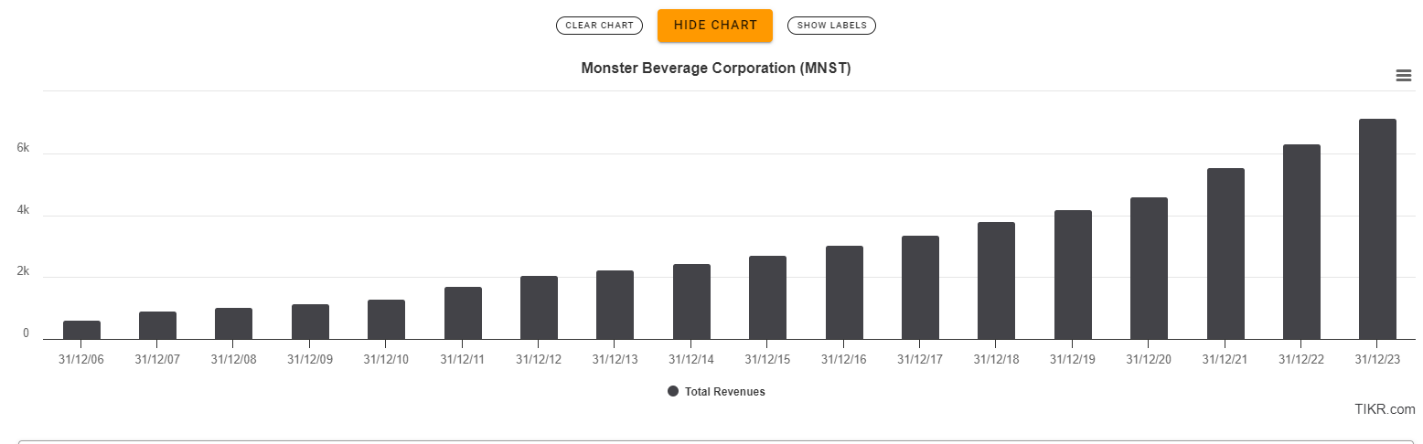Image resolution: width=1423 pixels, height=444 pixels.
Task: Click the orange Hide Chart button
Action: pos(715,25)
